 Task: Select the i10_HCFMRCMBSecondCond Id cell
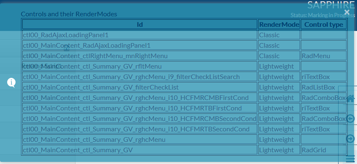pos(140,118)
